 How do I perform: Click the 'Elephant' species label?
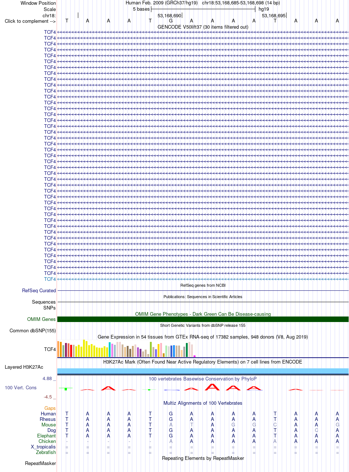click(x=47, y=436)
